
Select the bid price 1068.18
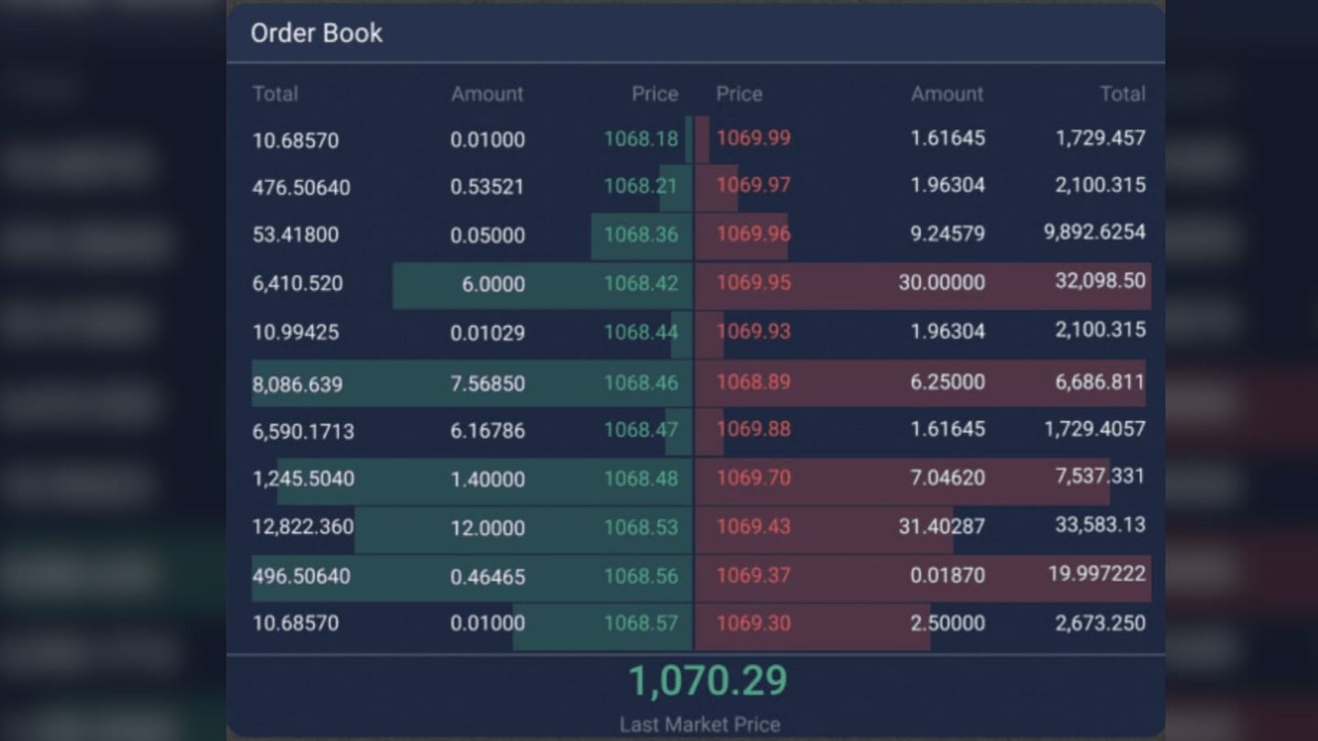(x=640, y=138)
